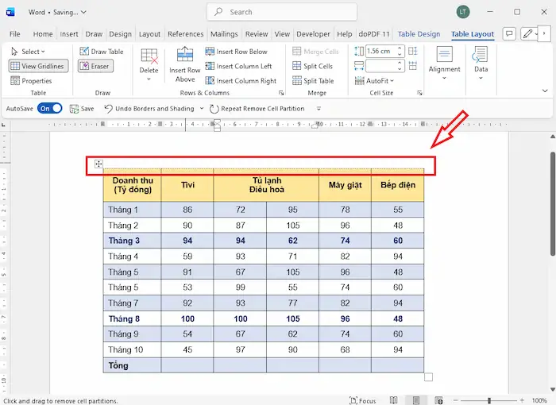This screenshot has height=405, width=556.
Task: Select the Eraser tool
Action: (x=95, y=67)
